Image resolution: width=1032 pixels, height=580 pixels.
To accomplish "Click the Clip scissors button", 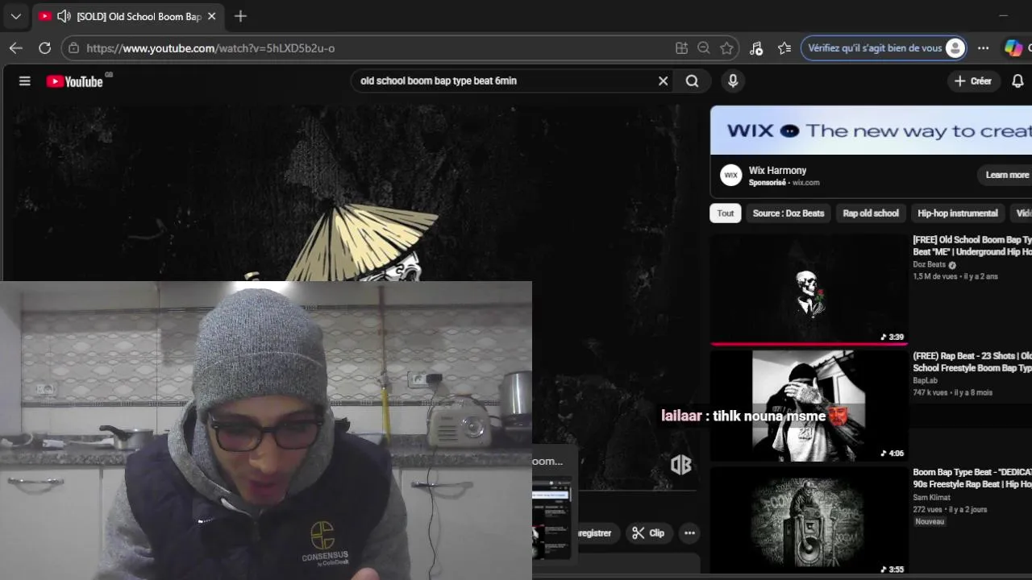I will click(x=648, y=532).
